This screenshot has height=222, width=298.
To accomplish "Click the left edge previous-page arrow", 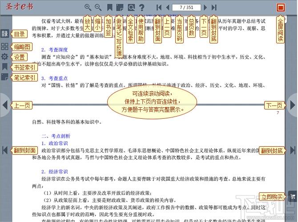I will 4,105.
